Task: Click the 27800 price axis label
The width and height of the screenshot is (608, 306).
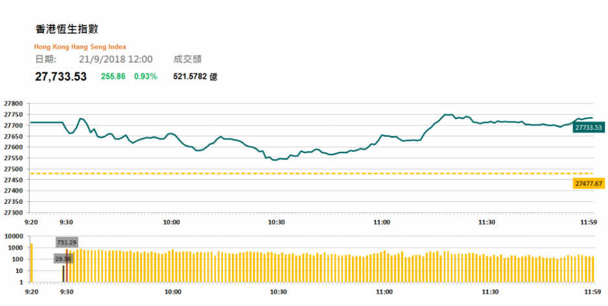Action: click(x=14, y=104)
